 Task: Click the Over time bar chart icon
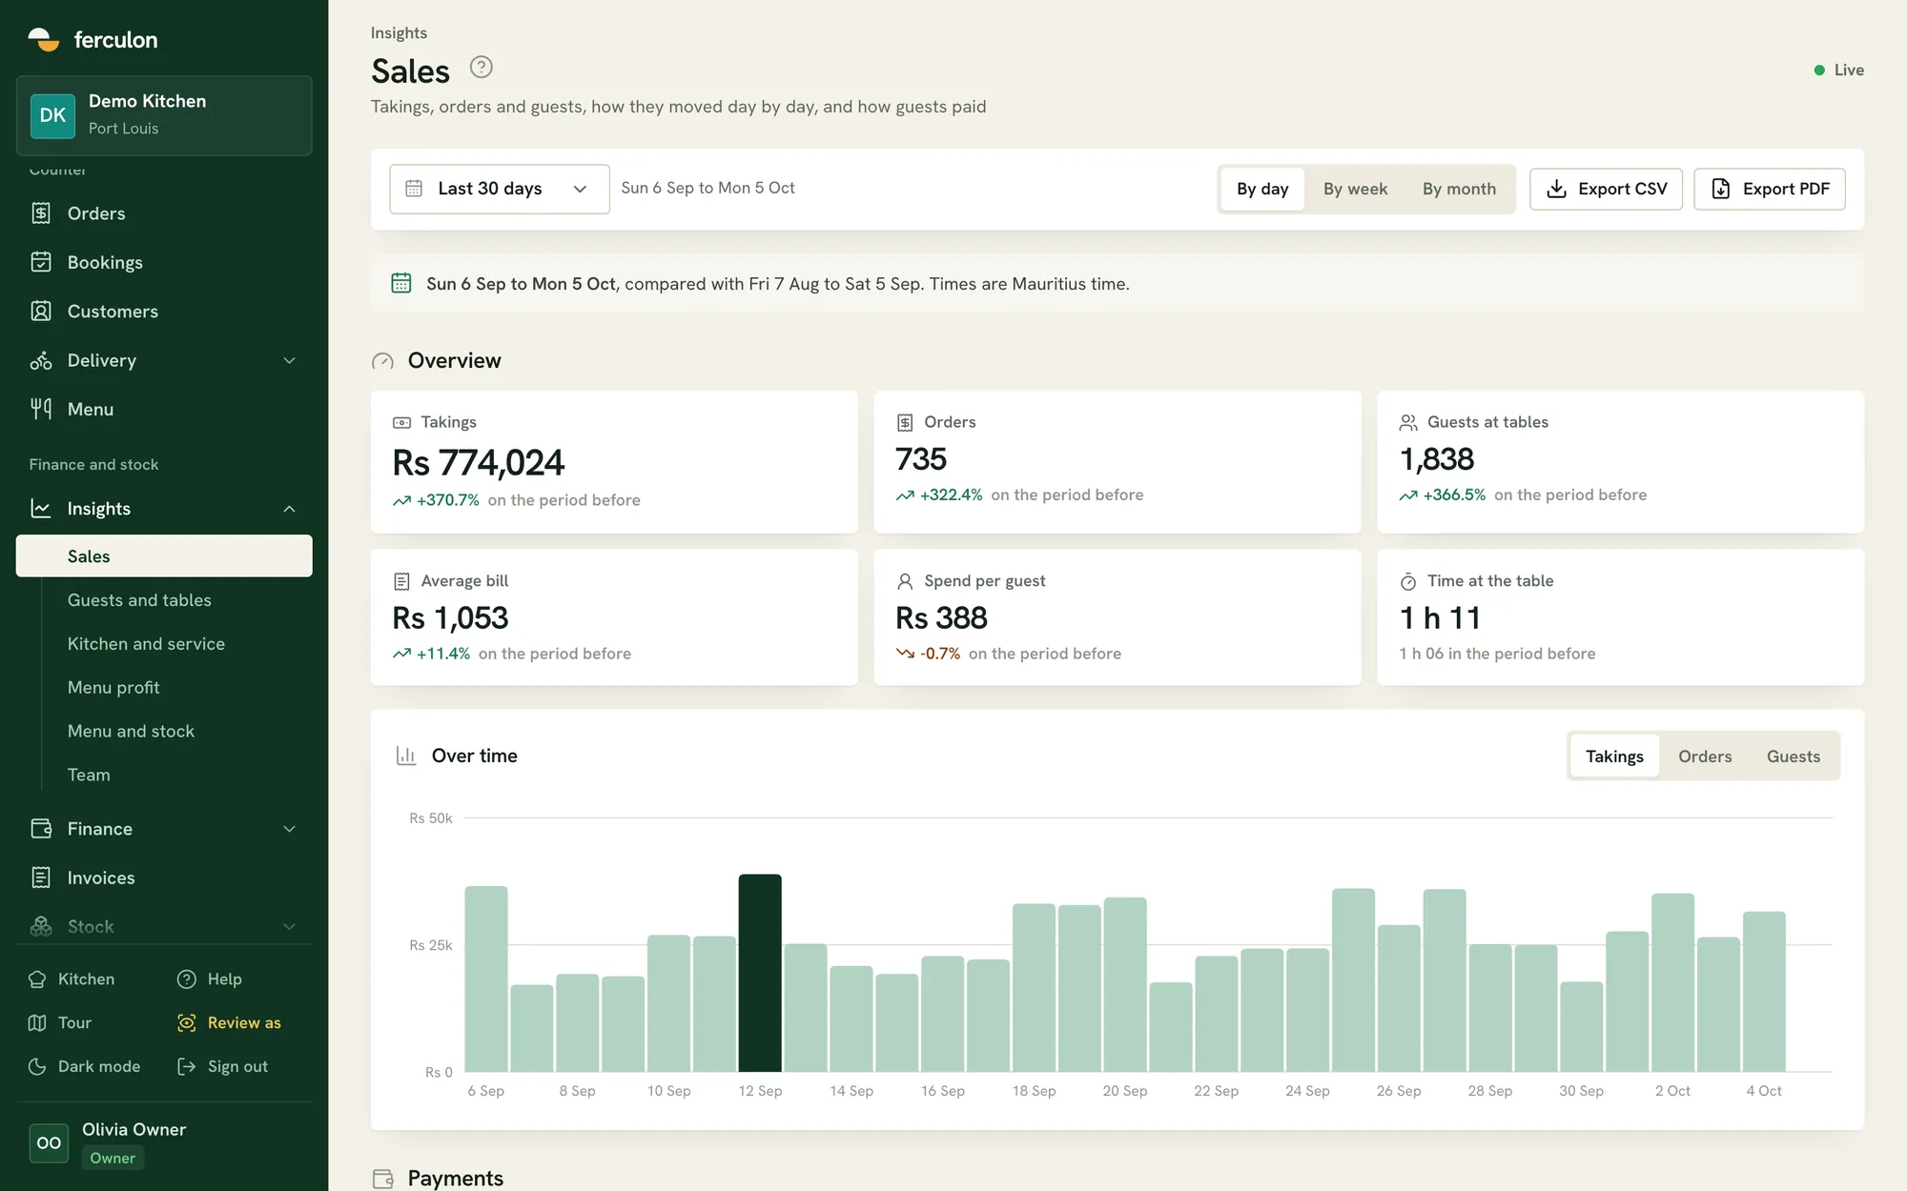pos(406,756)
